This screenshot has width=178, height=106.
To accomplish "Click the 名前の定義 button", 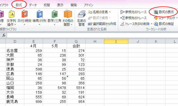I will [x=98, y=12].
